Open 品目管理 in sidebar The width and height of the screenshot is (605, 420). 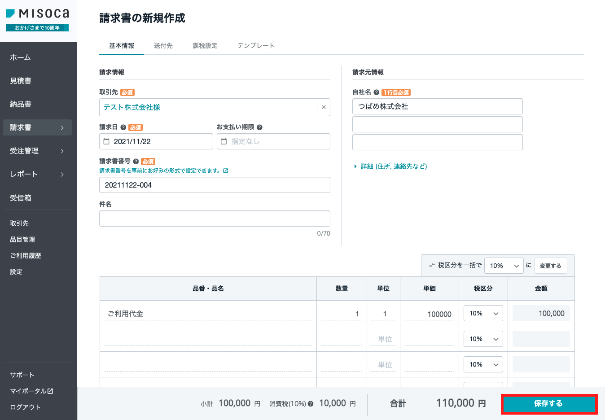pos(22,240)
